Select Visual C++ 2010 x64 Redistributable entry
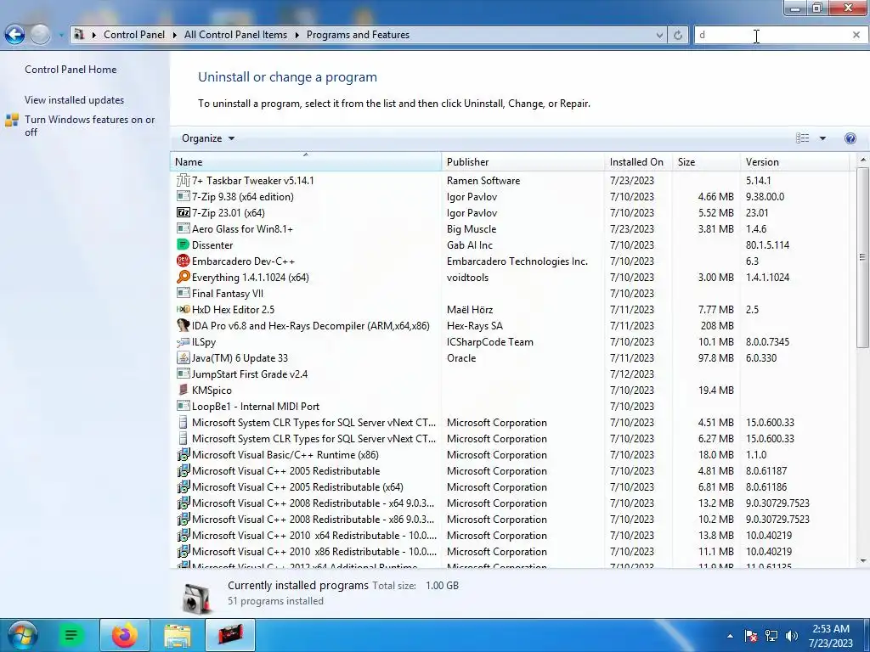 (x=511, y=535)
